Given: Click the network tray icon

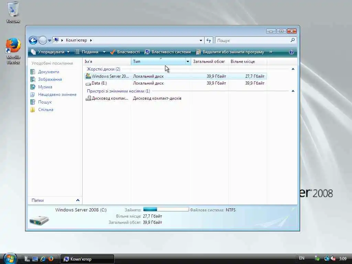Looking at the screenshot, I should [x=327, y=259].
